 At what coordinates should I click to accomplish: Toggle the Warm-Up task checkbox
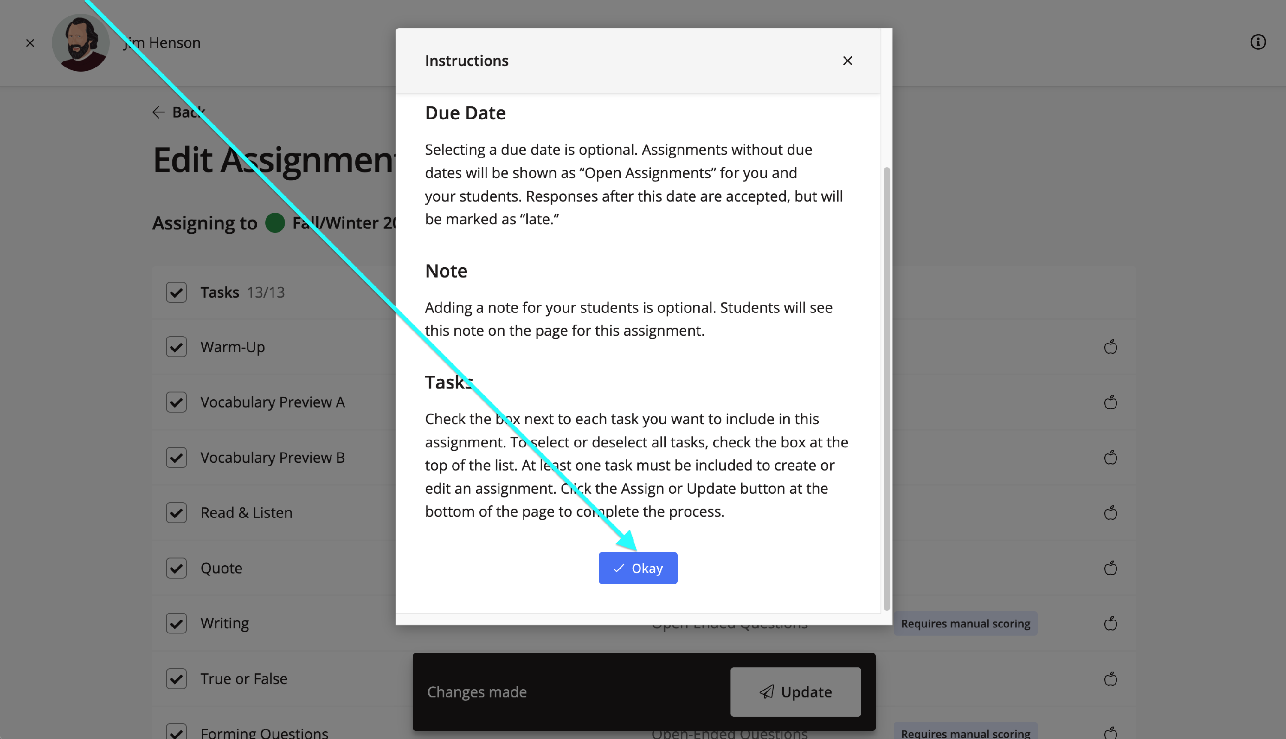(x=176, y=347)
